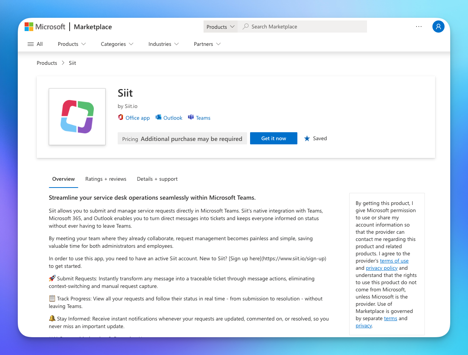This screenshot has height=355, width=468.
Task: Expand the Industries navigation menu
Action: [163, 44]
